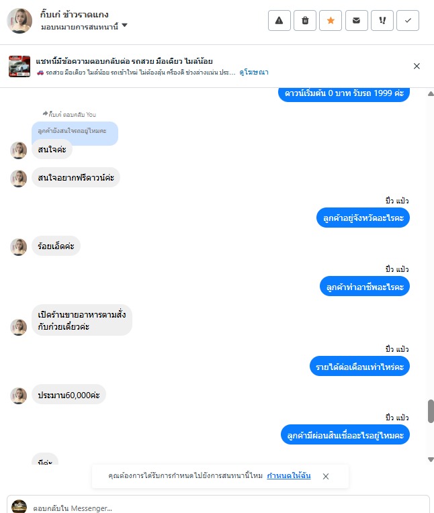Click the page avatar beside reply box
The height and width of the screenshot is (513, 434).
tap(19, 506)
